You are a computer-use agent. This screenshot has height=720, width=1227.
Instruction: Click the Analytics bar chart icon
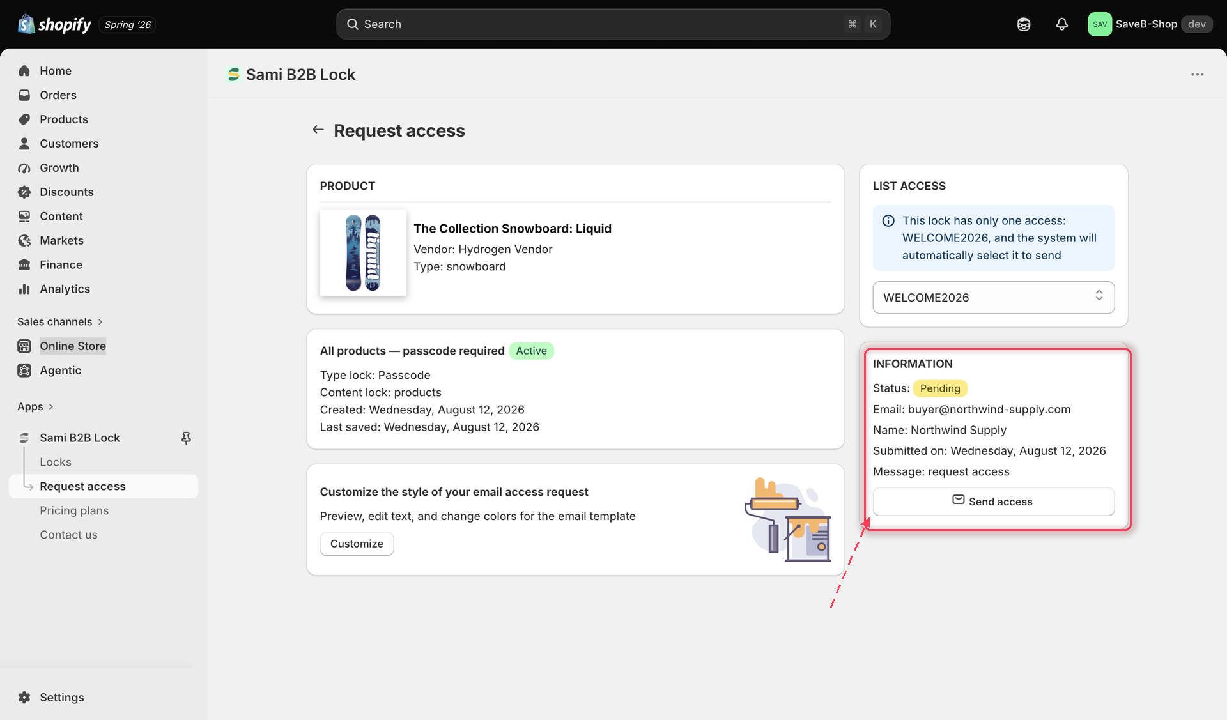tap(24, 289)
